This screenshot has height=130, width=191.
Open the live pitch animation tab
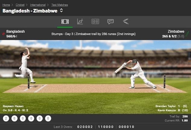point(65,21)
